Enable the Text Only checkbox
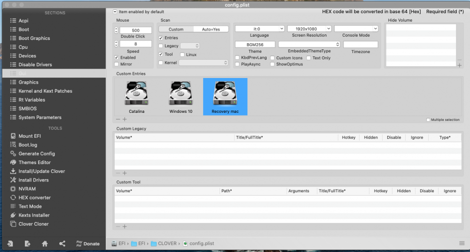This screenshot has height=252, width=470. [x=309, y=58]
